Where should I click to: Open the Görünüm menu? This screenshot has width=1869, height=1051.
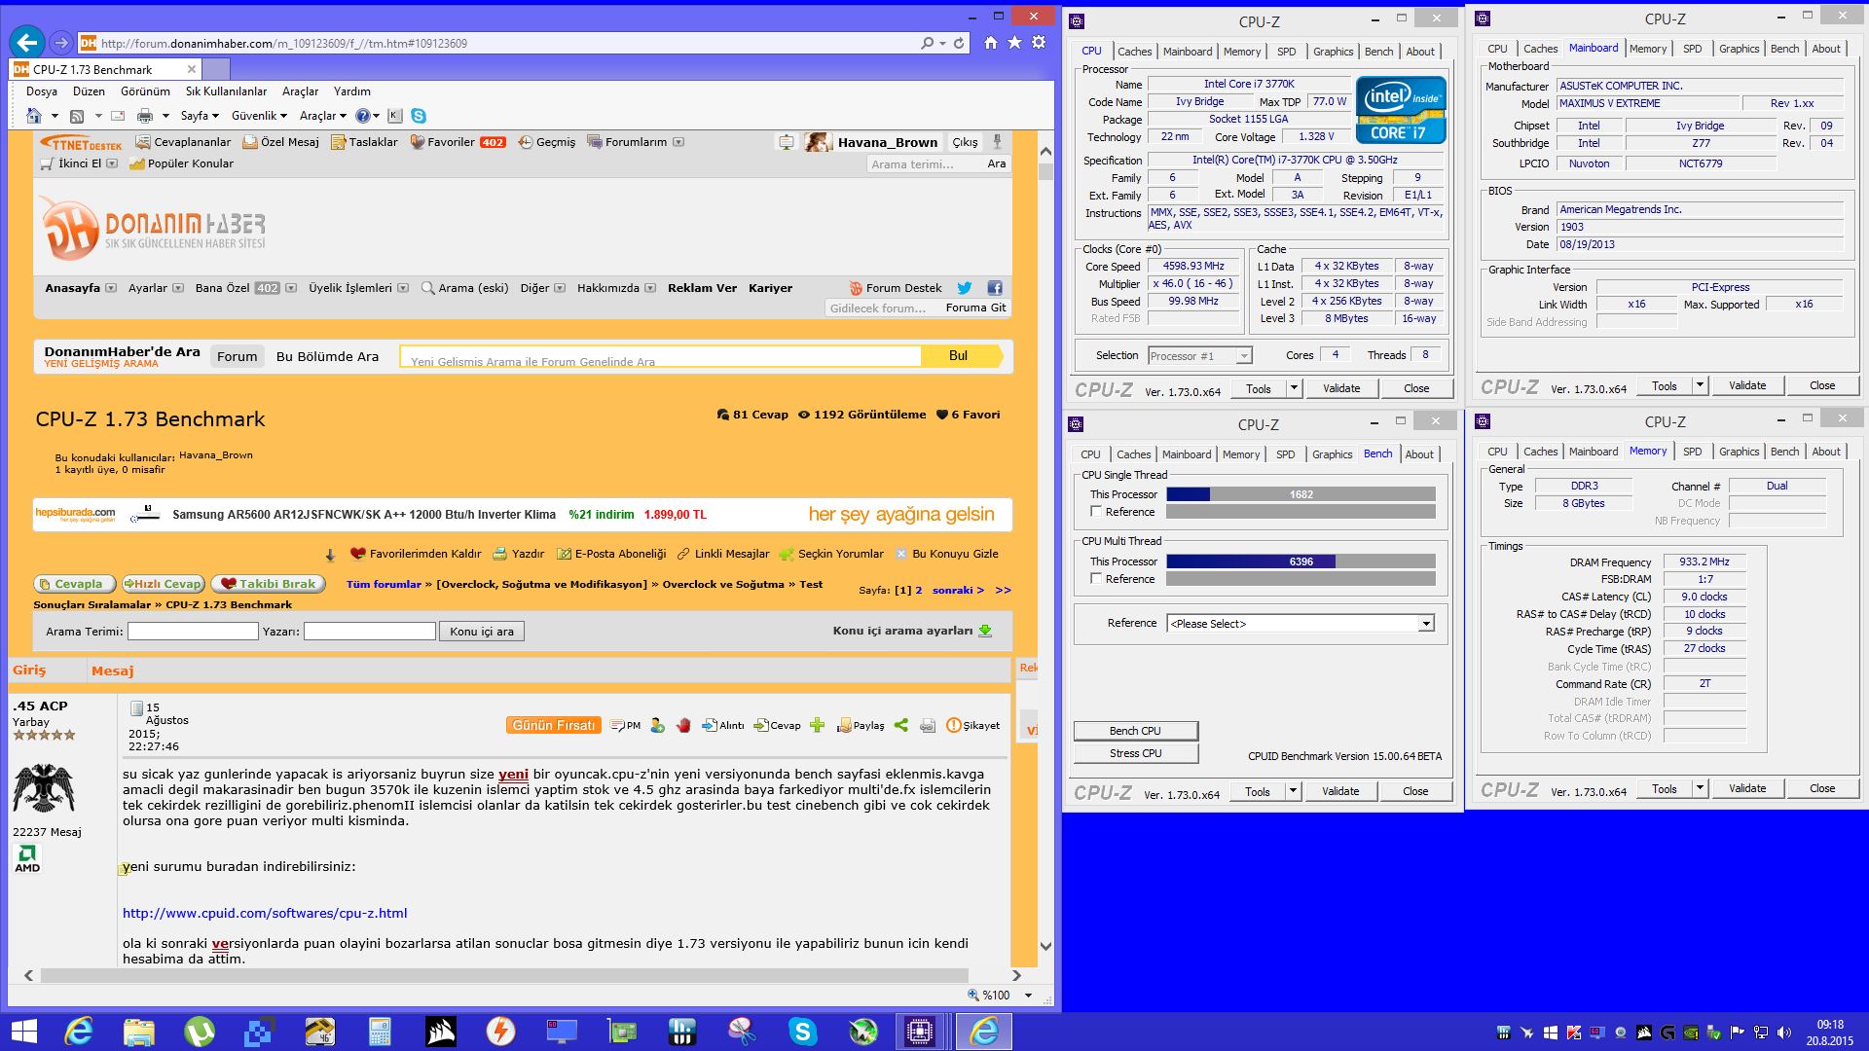tap(145, 91)
